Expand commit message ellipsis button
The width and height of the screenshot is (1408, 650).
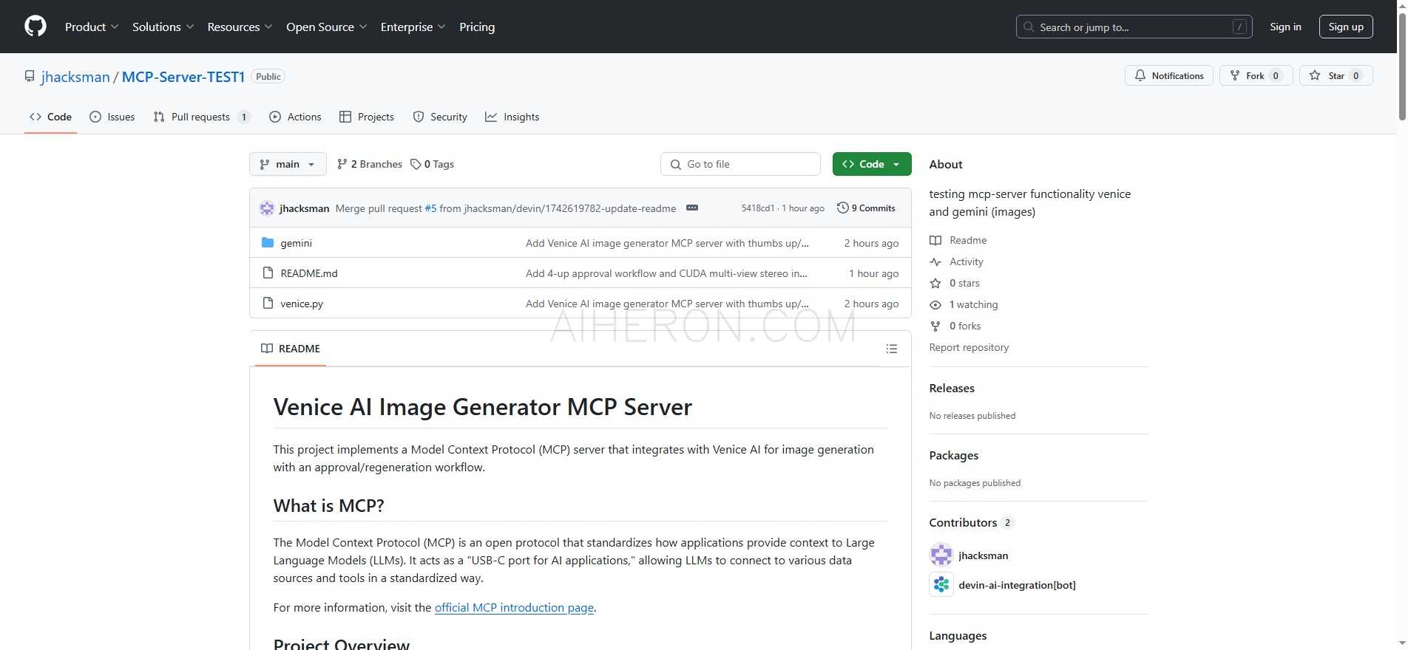pos(692,208)
